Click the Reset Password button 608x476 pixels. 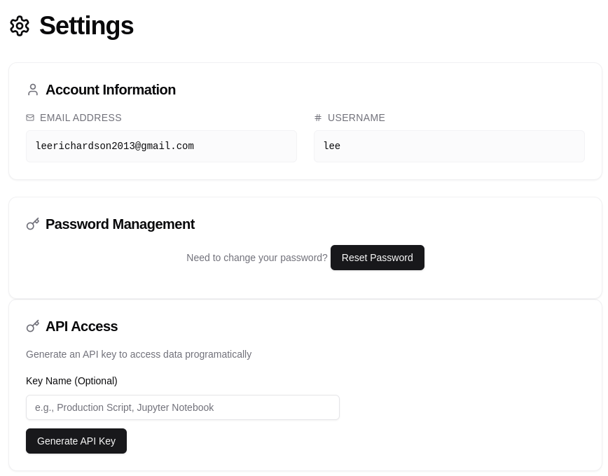tap(377, 258)
